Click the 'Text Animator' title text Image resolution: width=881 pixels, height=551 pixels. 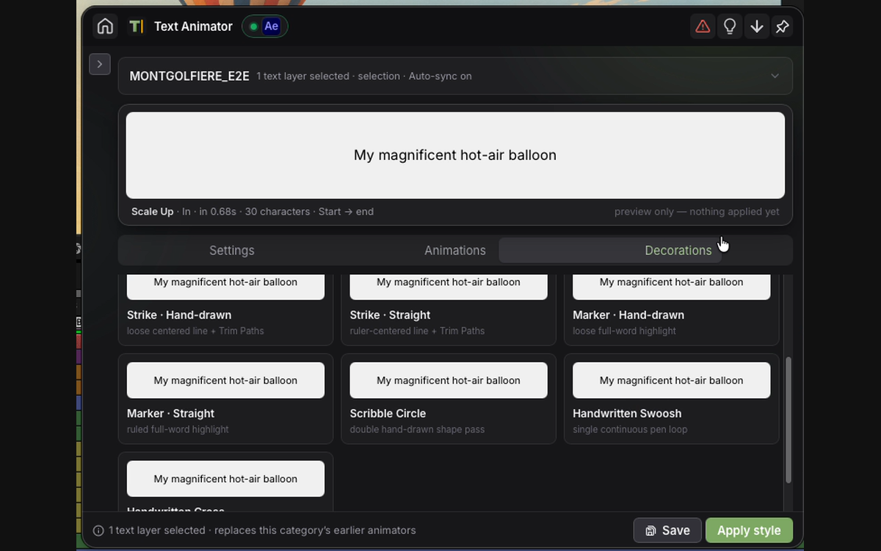(x=193, y=26)
